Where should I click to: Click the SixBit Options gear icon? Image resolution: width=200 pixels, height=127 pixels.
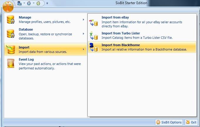pyautogui.click(x=158, y=122)
